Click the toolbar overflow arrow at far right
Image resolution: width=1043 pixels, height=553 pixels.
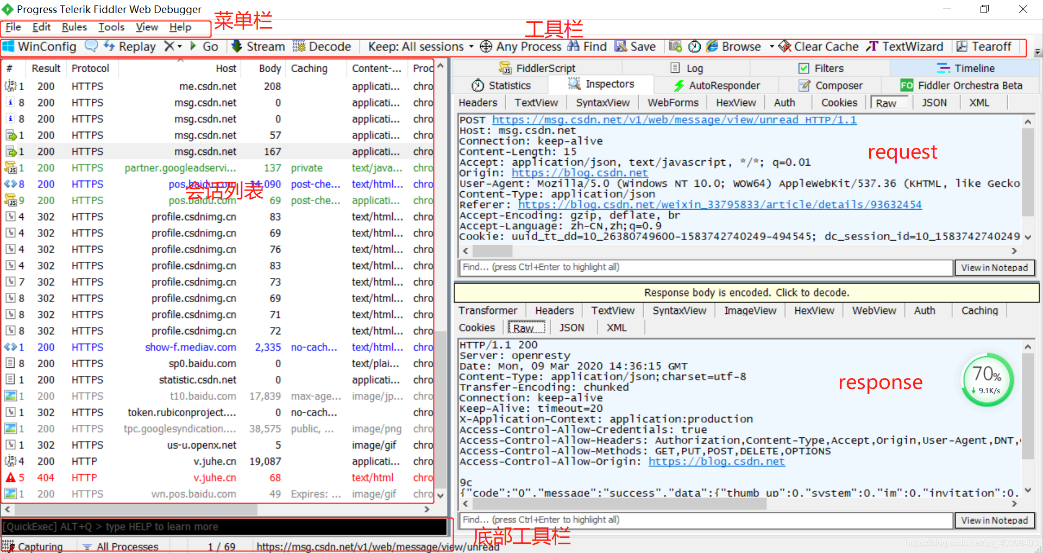pyautogui.click(x=1037, y=52)
